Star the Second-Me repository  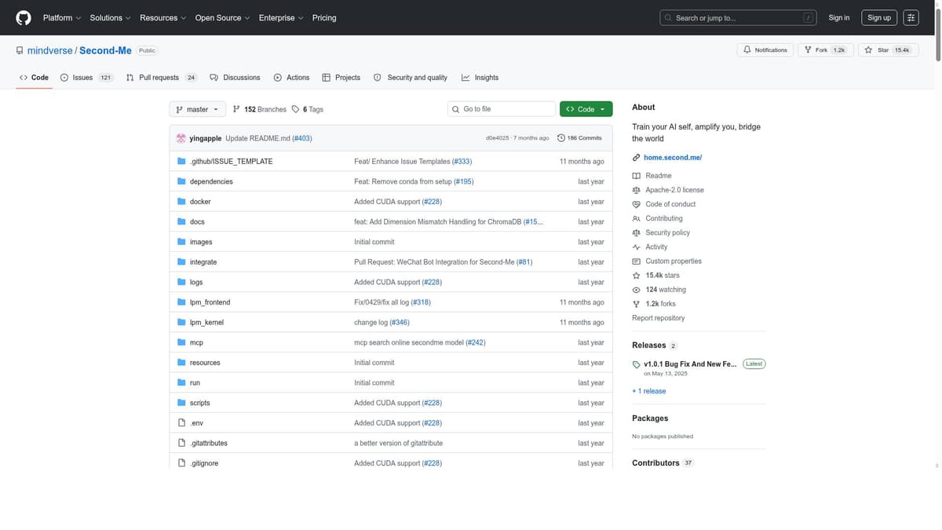pos(887,49)
